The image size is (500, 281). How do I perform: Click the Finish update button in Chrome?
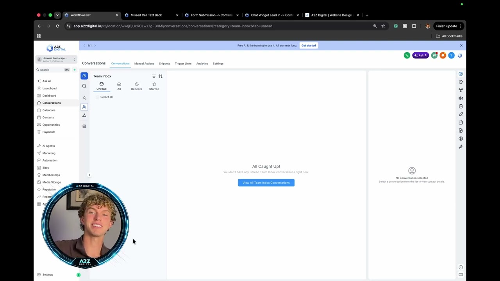click(449, 26)
